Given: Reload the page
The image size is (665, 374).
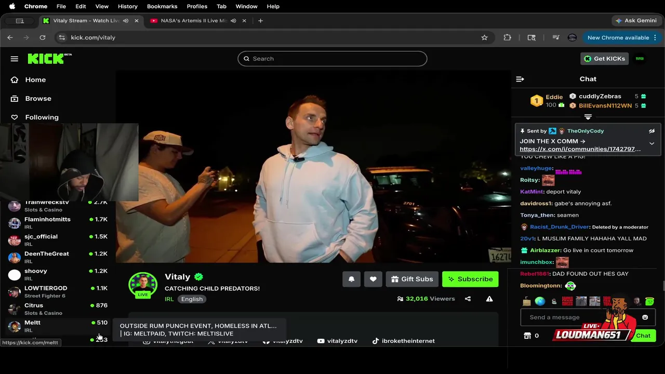Looking at the screenshot, I should coord(43,37).
